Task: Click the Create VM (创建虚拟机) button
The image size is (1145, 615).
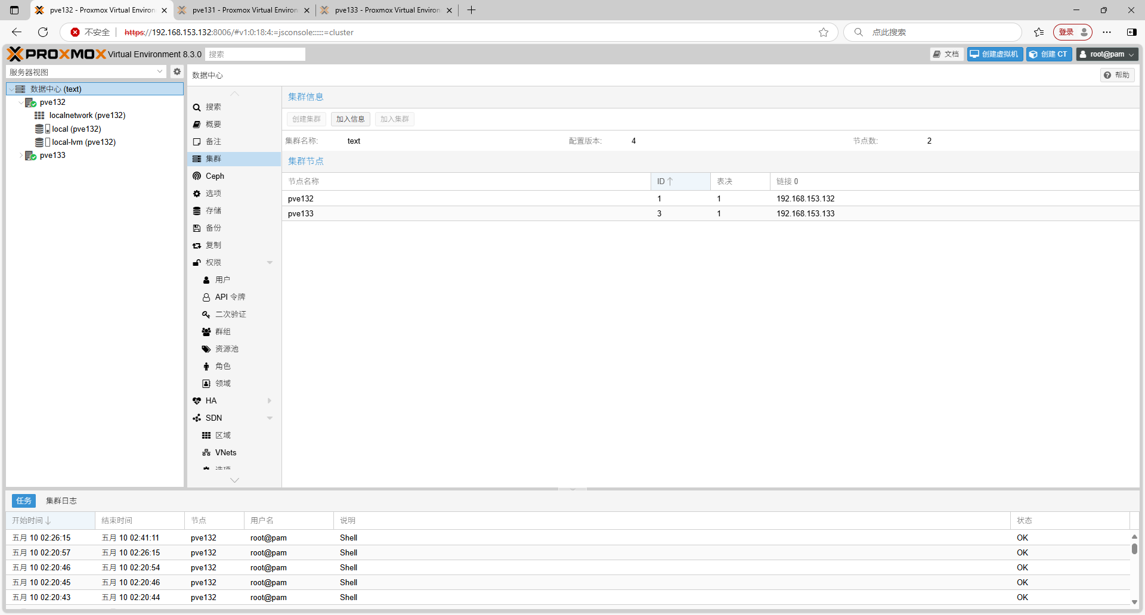Action: tap(995, 54)
